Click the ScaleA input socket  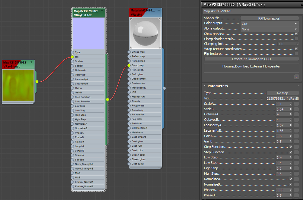pyautogui.click(x=72, y=61)
